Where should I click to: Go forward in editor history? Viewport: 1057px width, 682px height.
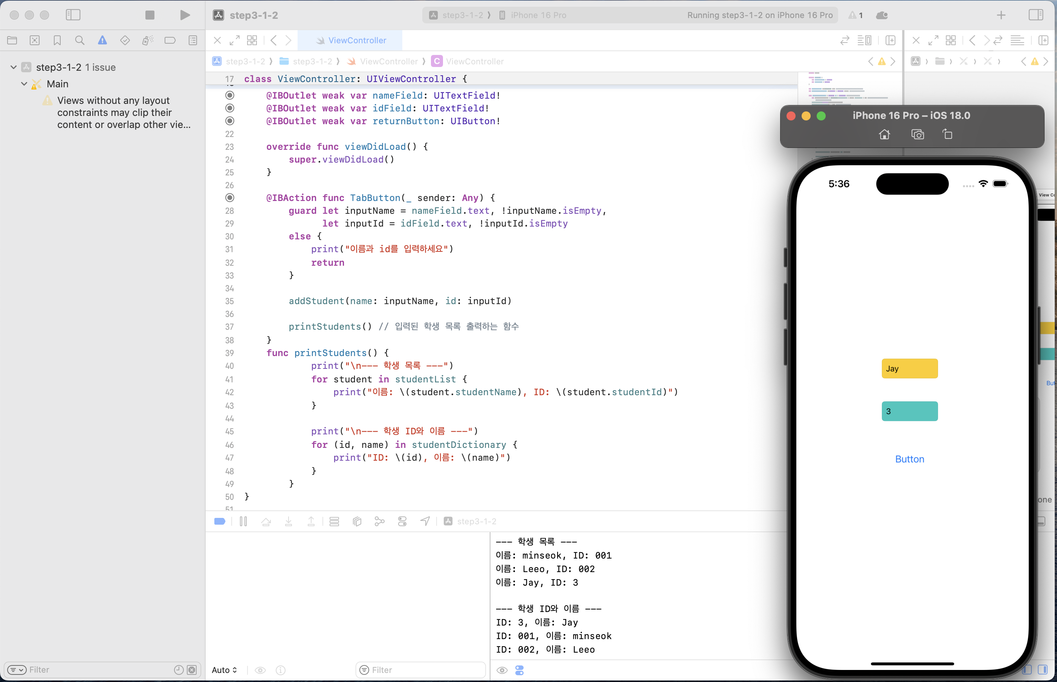(x=289, y=40)
